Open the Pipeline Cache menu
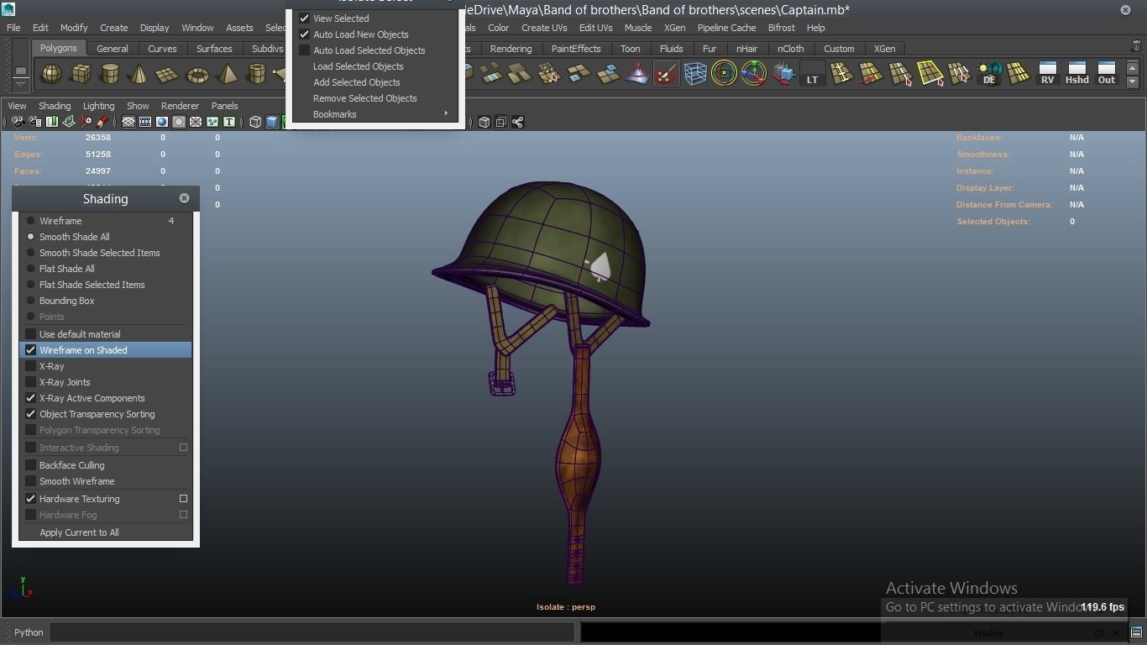1147x645 pixels. [x=726, y=28]
